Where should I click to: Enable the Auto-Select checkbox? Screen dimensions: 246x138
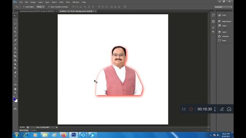pos(24,7)
